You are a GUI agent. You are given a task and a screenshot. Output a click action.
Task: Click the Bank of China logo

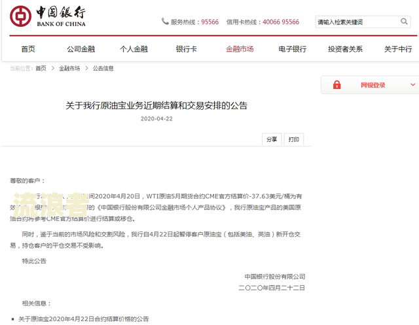[x=48, y=16]
